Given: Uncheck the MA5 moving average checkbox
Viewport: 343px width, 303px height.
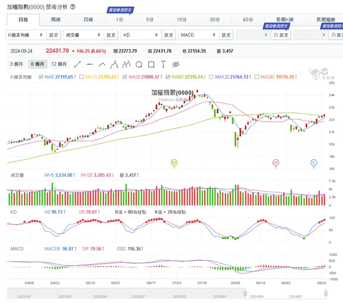Looking at the screenshot, I should tap(41, 77).
